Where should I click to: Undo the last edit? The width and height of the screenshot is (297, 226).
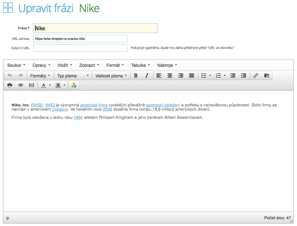point(10,76)
